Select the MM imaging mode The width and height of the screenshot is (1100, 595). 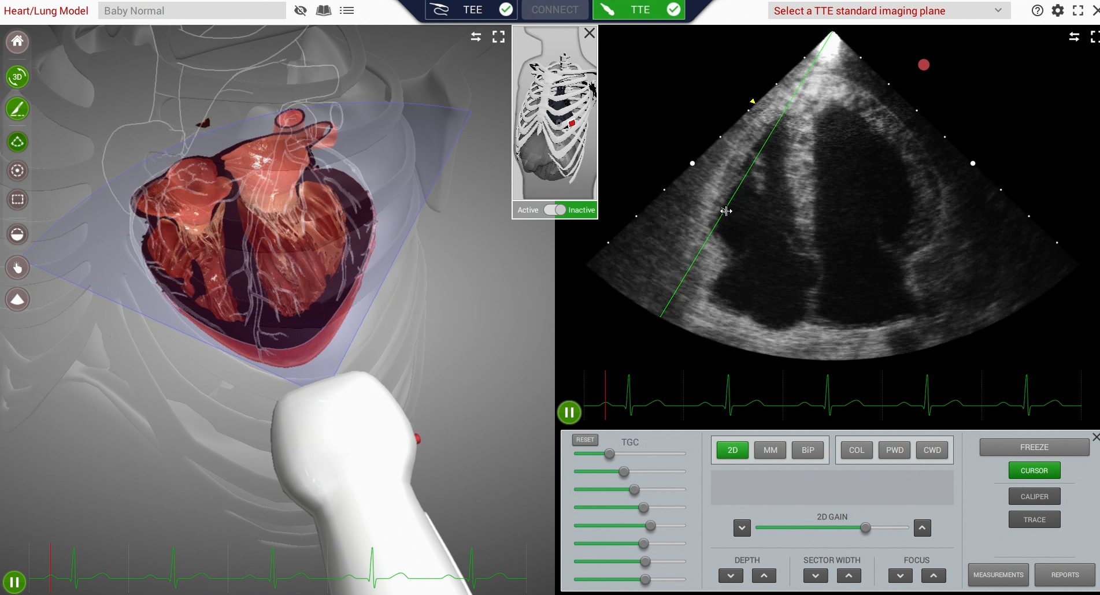tap(770, 450)
